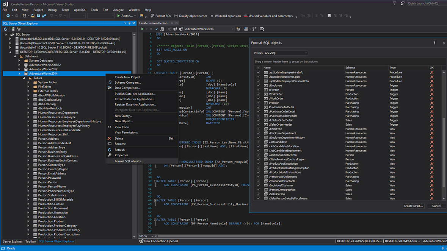Uncheck the select-all checkbox in the header row
Screen dimensions: 447x251
tap(259, 67)
